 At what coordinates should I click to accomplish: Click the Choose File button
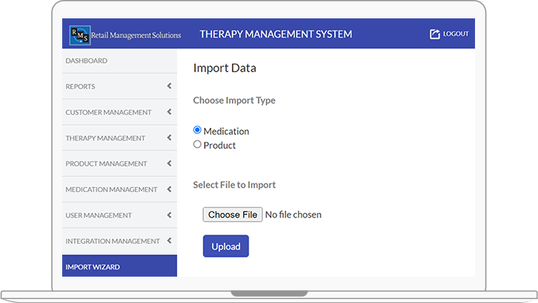point(233,214)
